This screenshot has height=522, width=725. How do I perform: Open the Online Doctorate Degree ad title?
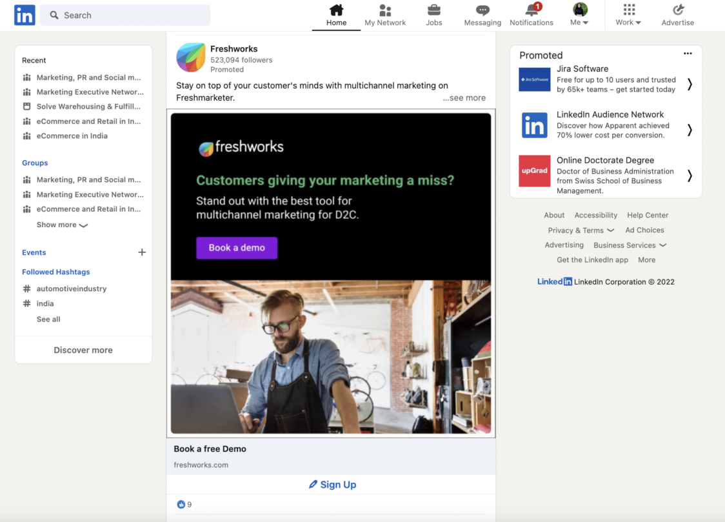(605, 161)
